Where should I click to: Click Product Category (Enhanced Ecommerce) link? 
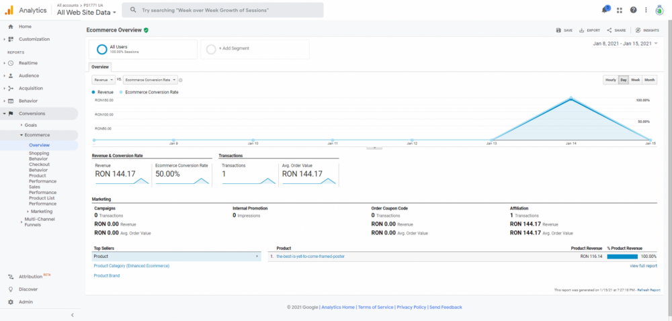(132, 266)
